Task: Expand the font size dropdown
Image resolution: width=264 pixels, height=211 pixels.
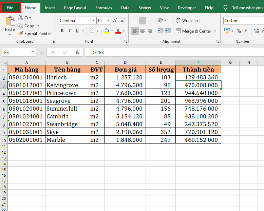Action: click(109, 21)
